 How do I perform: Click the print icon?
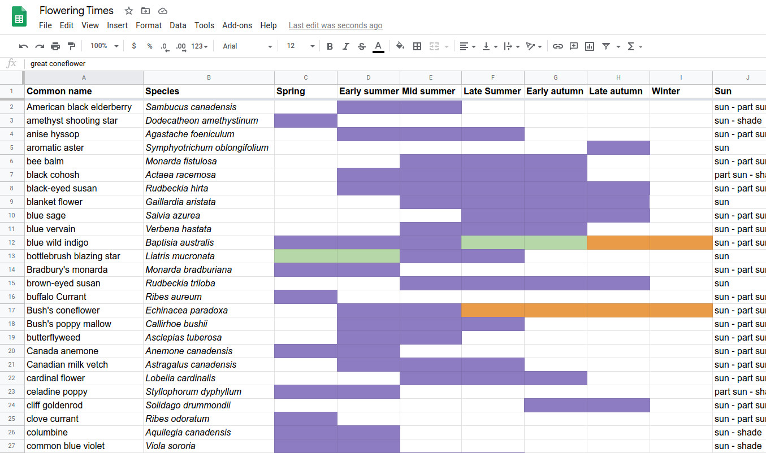click(55, 46)
